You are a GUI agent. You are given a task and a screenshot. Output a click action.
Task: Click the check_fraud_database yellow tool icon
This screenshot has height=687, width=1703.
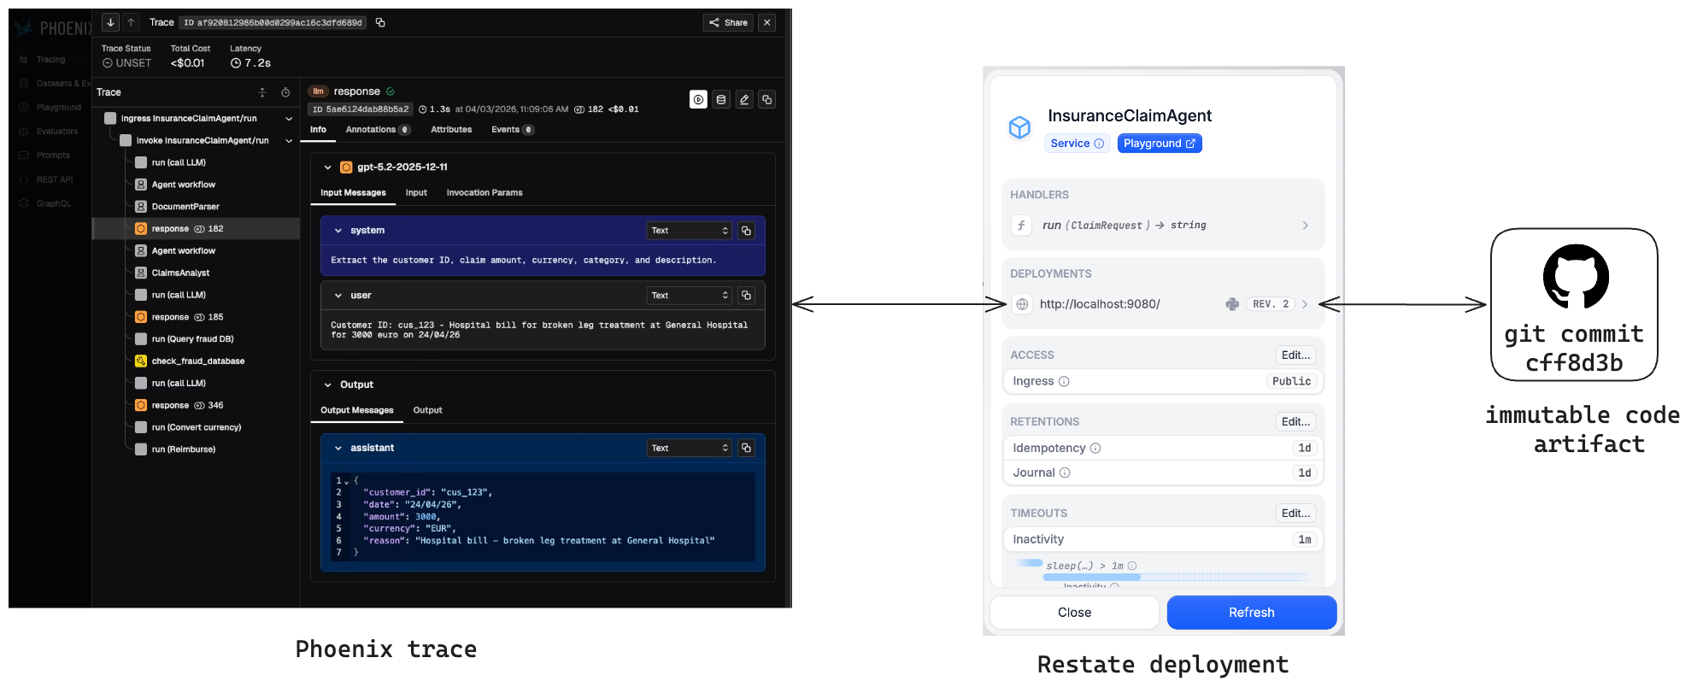coord(141,361)
